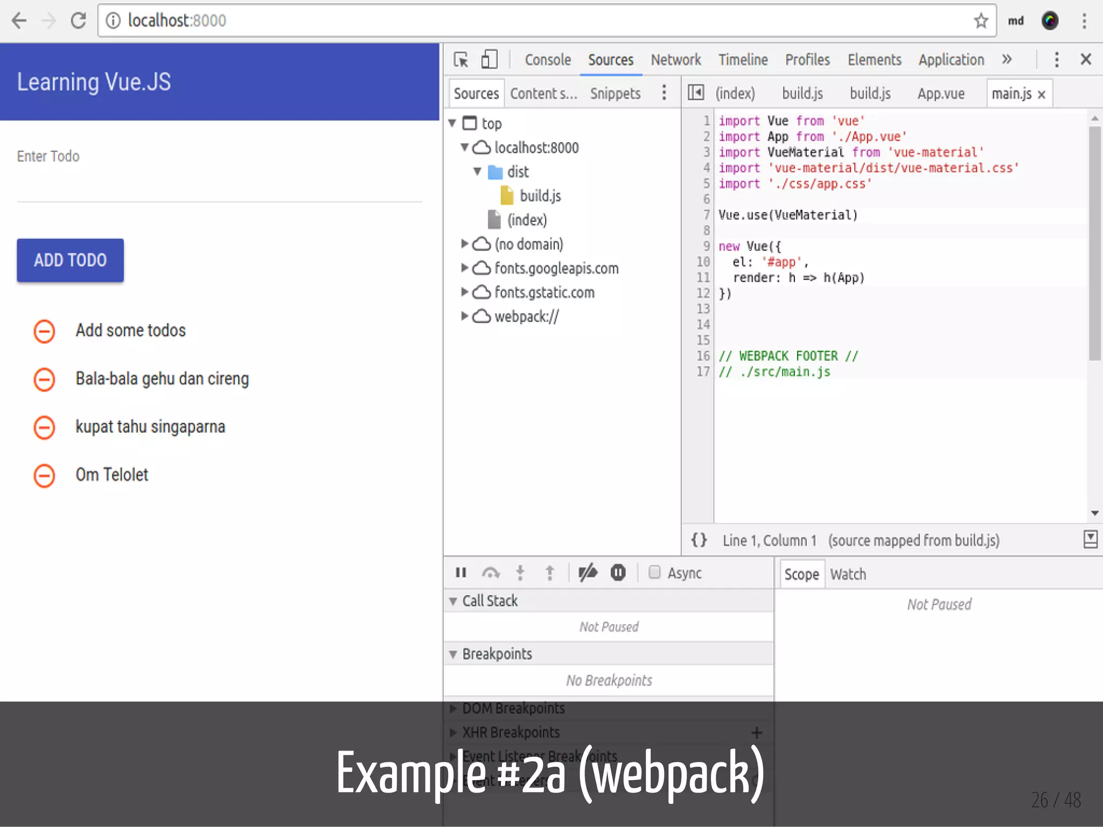Switch to the Network tab
1103x827 pixels.
point(675,59)
